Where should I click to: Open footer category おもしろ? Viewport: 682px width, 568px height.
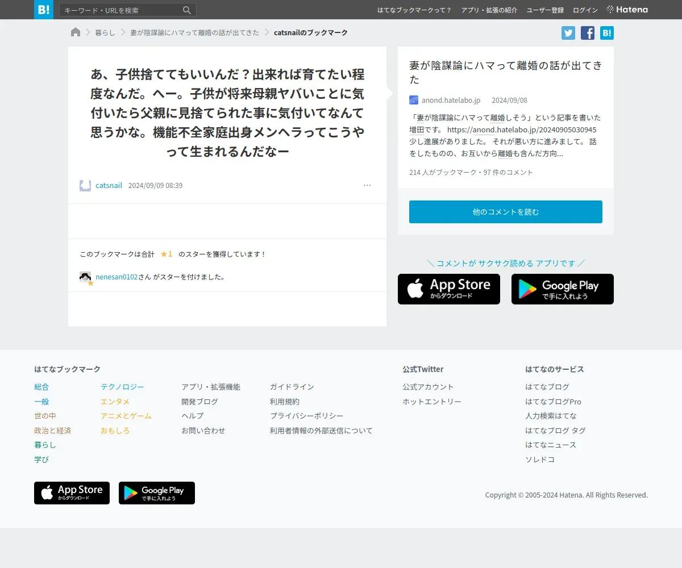(x=115, y=431)
